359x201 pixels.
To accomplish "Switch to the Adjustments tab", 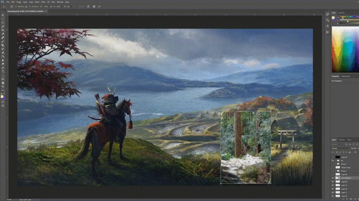I will [x=346, y=76].
